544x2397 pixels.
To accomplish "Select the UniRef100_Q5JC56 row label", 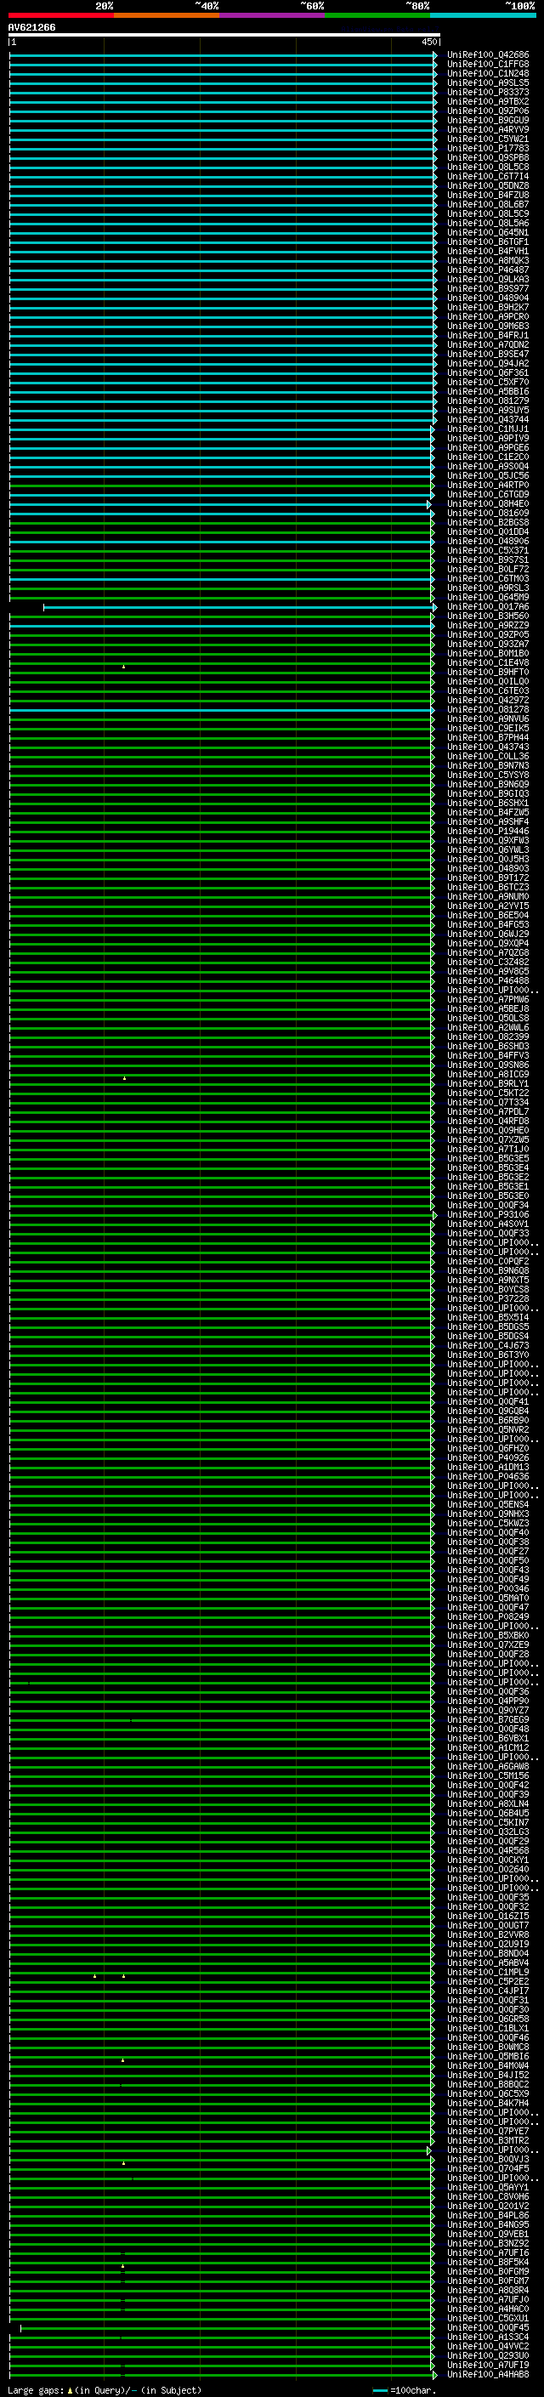I will [x=487, y=475].
